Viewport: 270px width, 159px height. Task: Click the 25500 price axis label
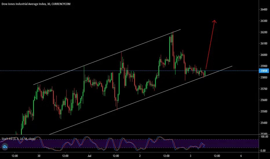264,111
